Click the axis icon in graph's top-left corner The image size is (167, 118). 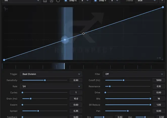pos(5,9)
